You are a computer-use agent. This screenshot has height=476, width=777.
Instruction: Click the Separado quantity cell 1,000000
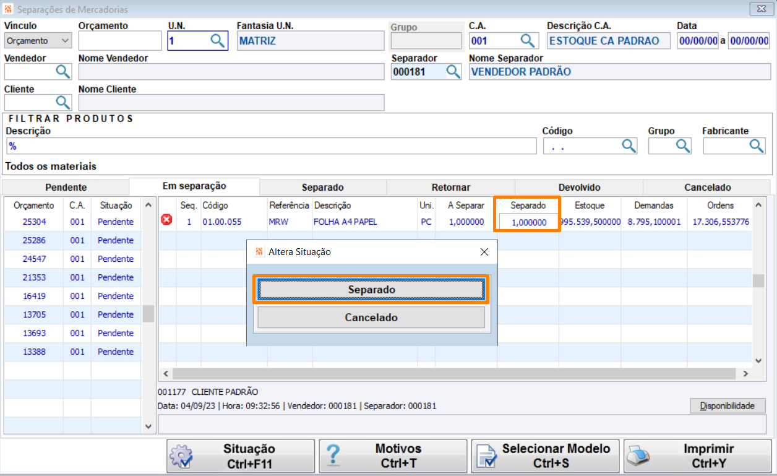[528, 222]
